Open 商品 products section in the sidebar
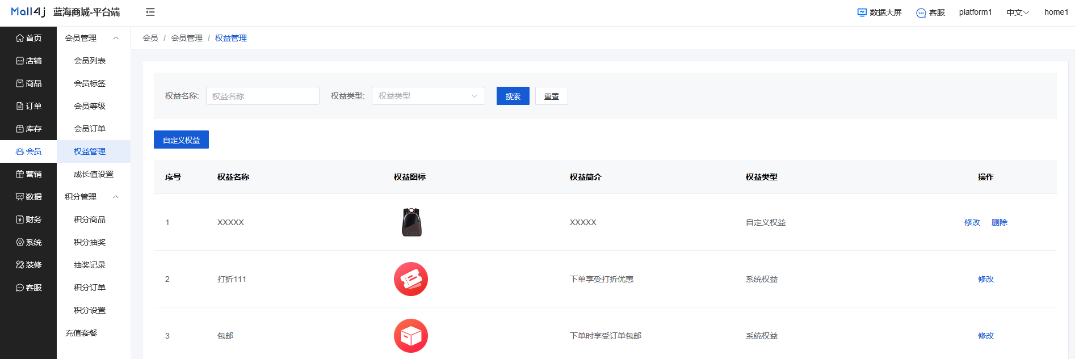 (x=28, y=83)
